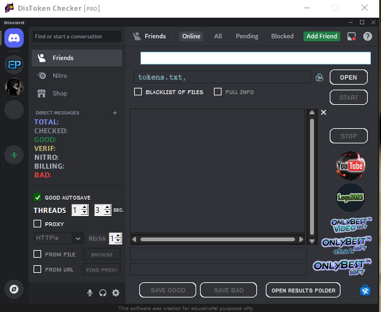Open the compass explore icon

(14, 289)
